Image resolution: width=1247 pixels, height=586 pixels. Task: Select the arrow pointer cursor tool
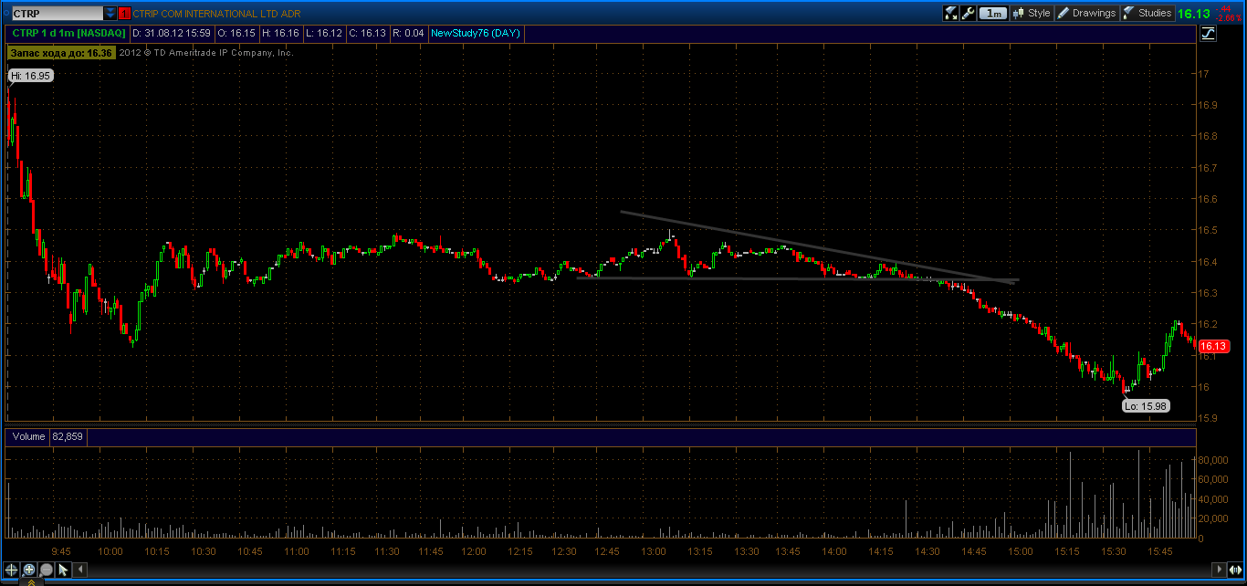click(x=63, y=570)
